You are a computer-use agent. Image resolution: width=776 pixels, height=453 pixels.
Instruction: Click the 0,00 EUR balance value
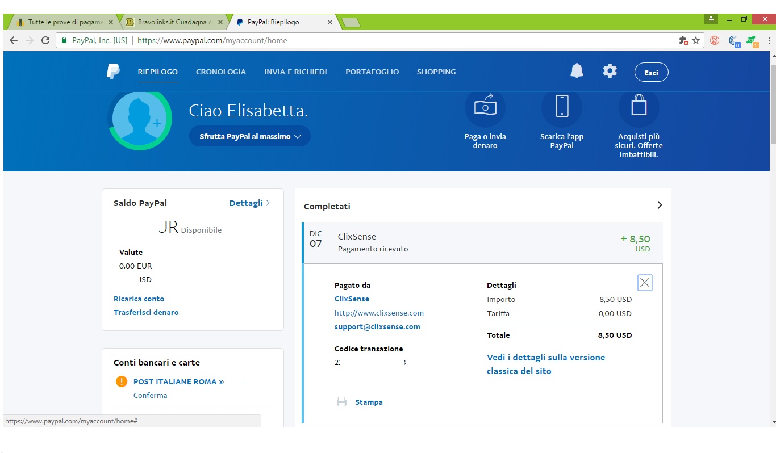pyautogui.click(x=135, y=266)
